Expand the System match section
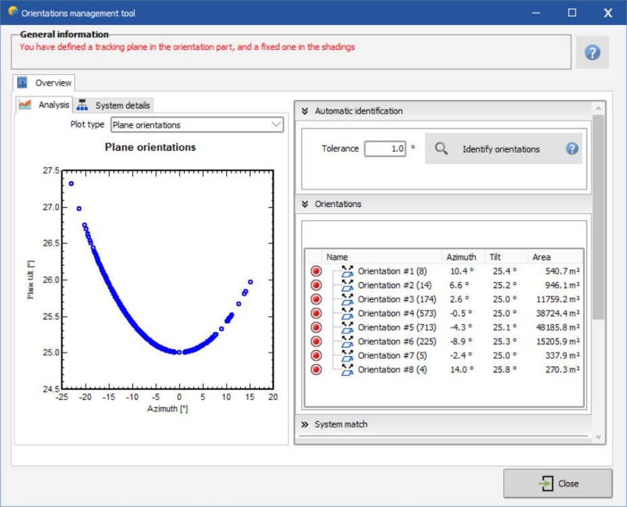627x507 pixels. click(x=305, y=425)
